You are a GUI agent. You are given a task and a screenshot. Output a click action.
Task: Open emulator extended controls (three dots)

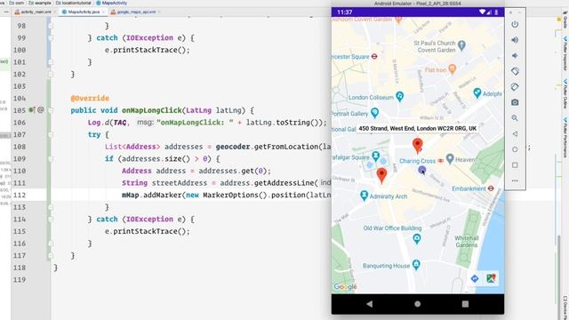pyautogui.click(x=515, y=180)
